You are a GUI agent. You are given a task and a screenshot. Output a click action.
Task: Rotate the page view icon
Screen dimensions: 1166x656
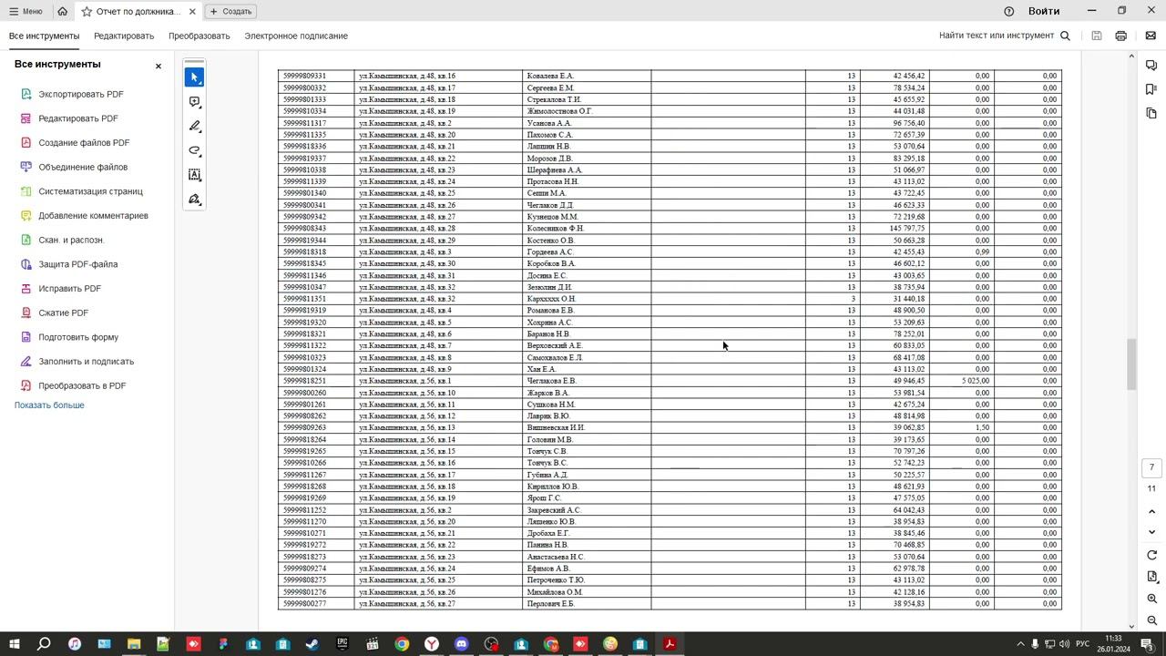click(x=1151, y=555)
